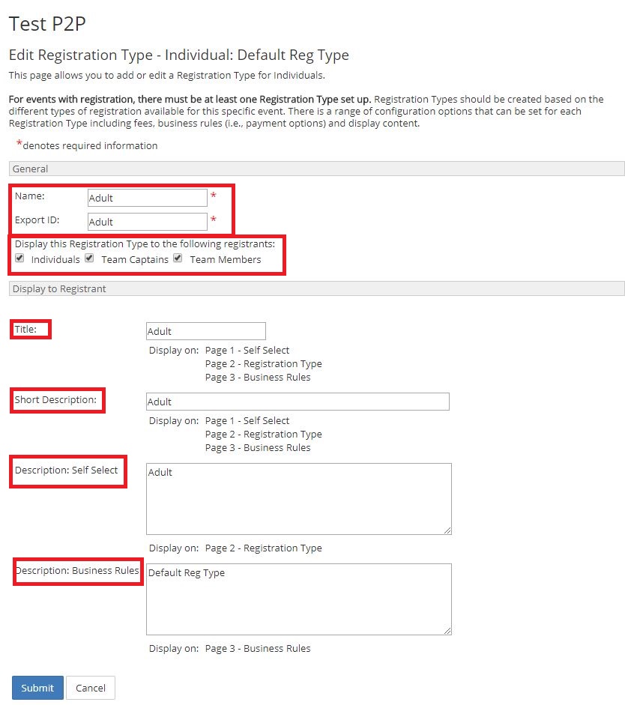Click the Test P2P page title
The width and height of the screenshot is (625, 705).
(x=47, y=23)
